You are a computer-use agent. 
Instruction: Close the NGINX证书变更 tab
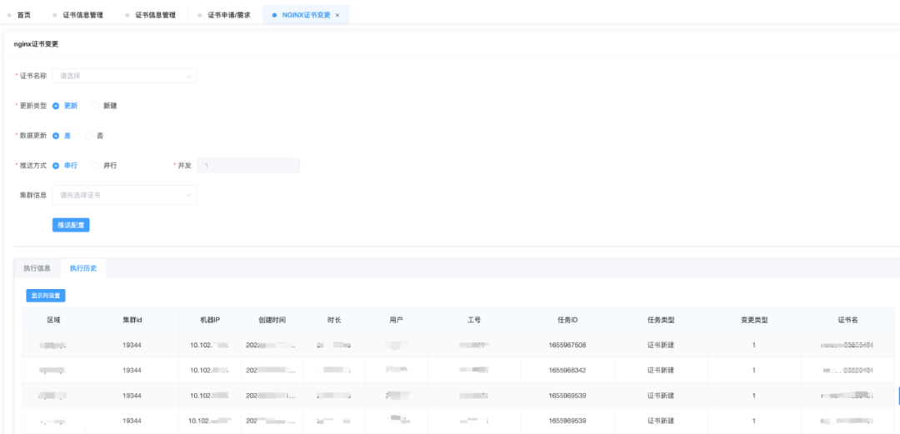coord(337,15)
